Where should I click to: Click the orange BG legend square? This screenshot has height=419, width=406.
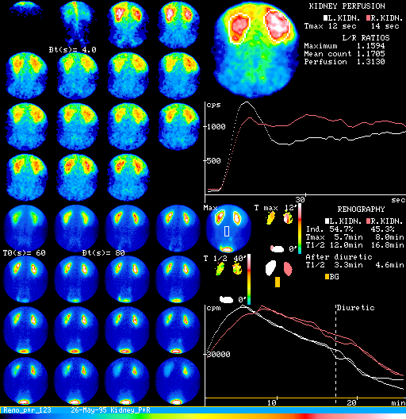pyautogui.click(x=327, y=277)
